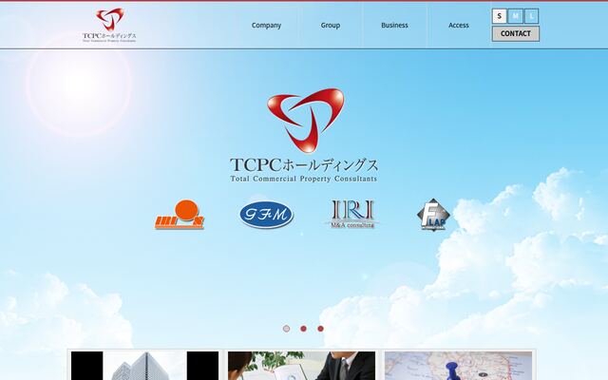Go to the third slide dot
This screenshot has width=608, height=380.
click(320, 329)
